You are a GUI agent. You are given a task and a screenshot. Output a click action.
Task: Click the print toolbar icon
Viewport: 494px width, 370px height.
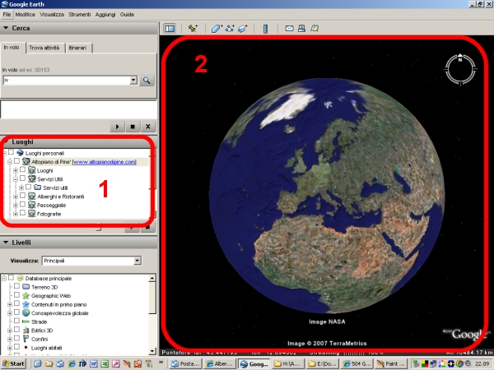pos(301,28)
